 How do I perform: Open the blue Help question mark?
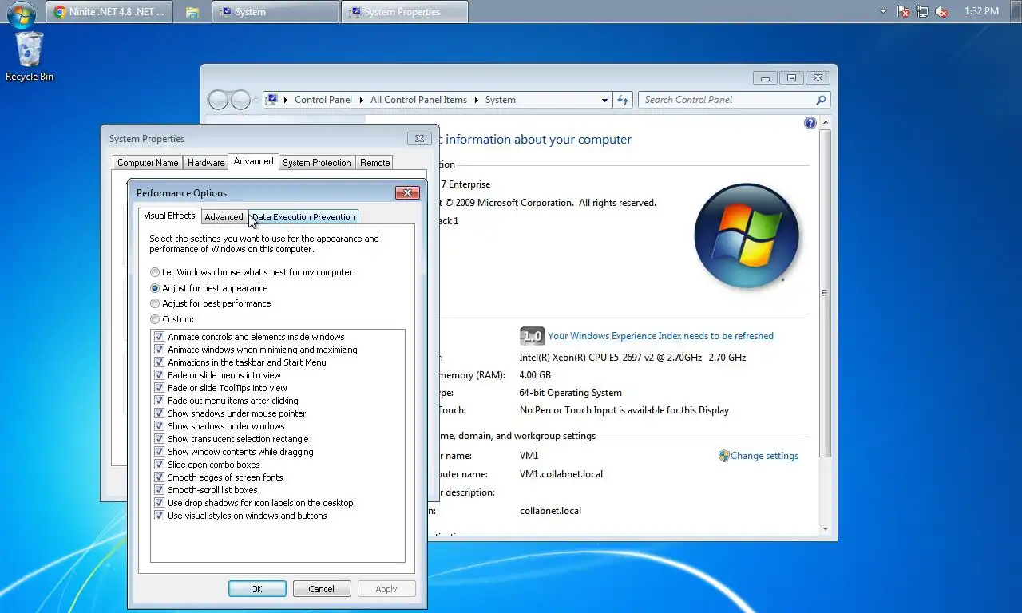click(x=810, y=123)
